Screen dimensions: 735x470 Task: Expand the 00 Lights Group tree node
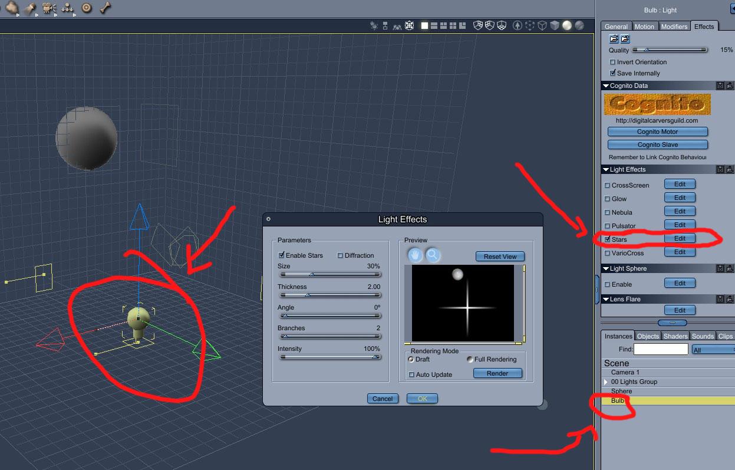point(606,382)
